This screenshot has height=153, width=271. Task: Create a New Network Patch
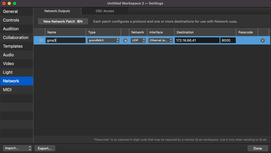tap(63, 21)
